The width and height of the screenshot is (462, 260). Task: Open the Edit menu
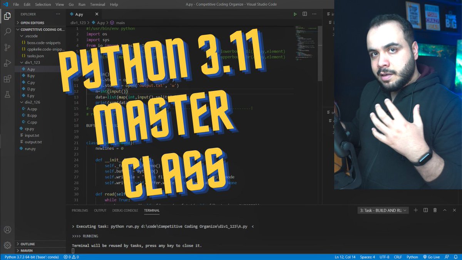coord(27,4)
